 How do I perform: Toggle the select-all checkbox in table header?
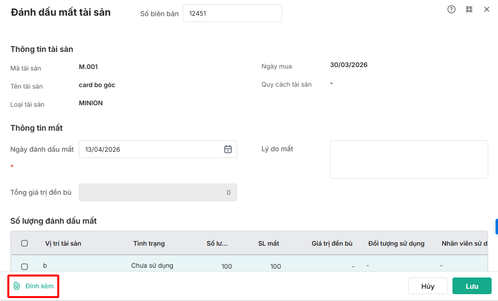(x=24, y=243)
